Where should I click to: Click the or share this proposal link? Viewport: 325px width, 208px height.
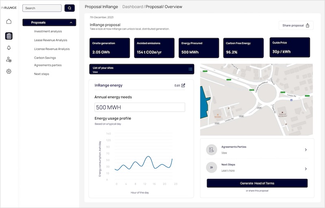[x=257, y=191]
